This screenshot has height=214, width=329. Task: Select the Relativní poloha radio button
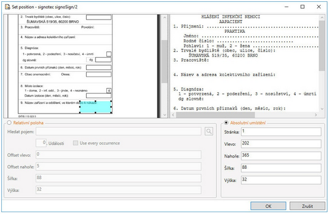pyautogui.click(x=10, y=122)
